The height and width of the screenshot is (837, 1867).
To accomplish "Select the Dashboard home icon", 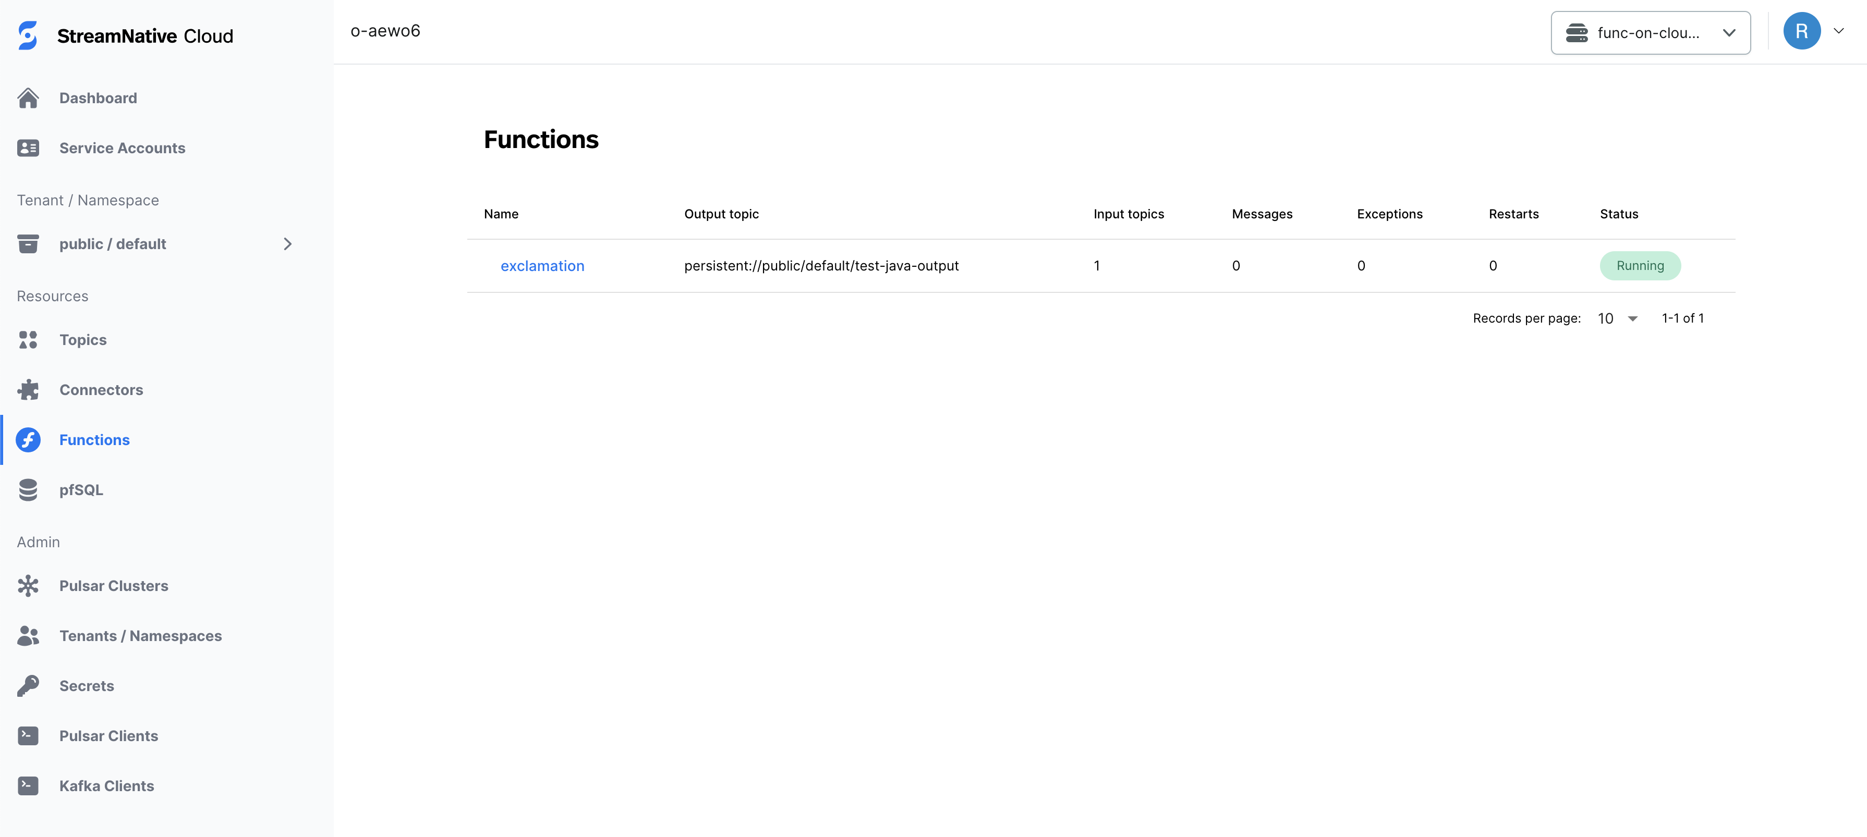I will pos(28,97).
